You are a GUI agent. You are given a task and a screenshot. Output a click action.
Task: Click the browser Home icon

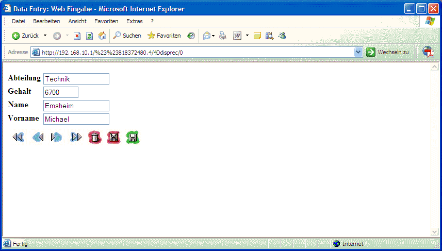[102, 36]
